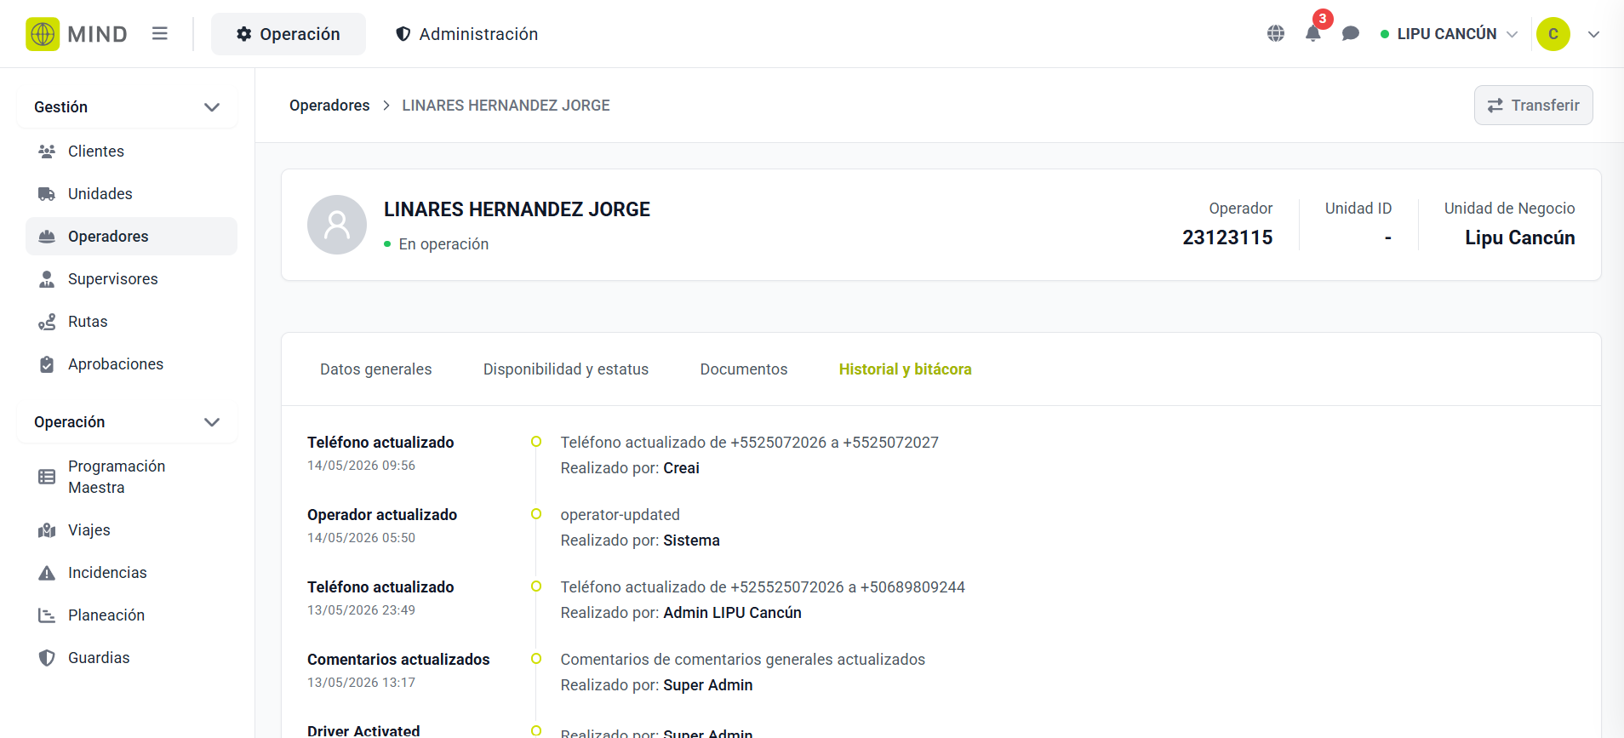Click the Unidades truck icon in the sidebar
This screenshot has width=1624, height=738.
[x=47, y=194]
